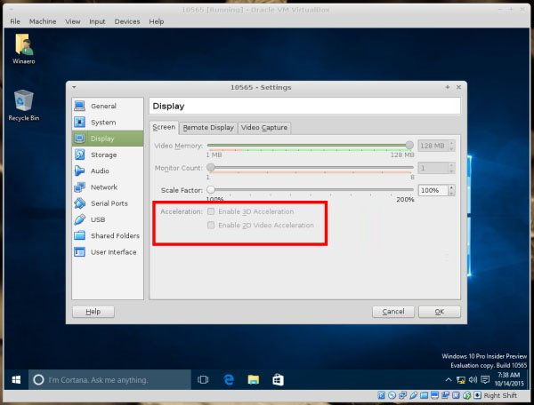Select the System settings icon

[x=80, y=122]
